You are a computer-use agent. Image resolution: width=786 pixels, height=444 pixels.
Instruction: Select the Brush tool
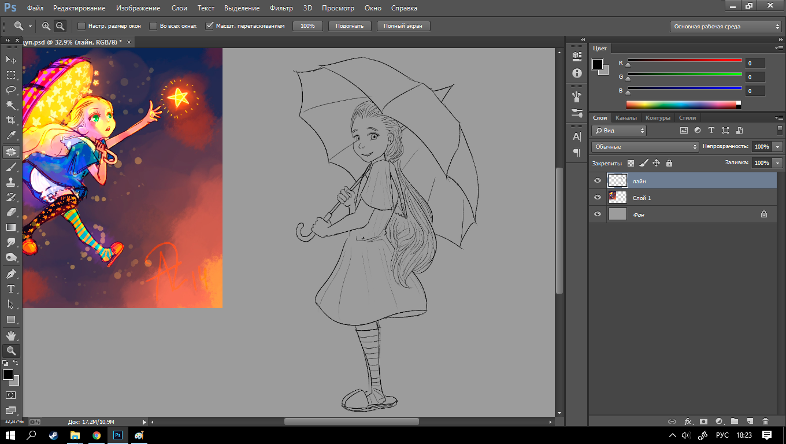pyautogui.click(x=11, y=166)
